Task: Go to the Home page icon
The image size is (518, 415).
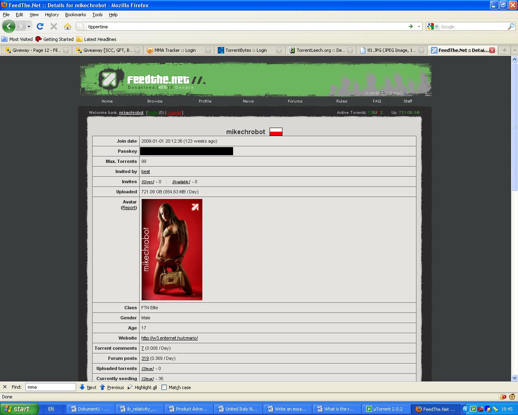Action: pyautogui.click(x=68, y=26)
